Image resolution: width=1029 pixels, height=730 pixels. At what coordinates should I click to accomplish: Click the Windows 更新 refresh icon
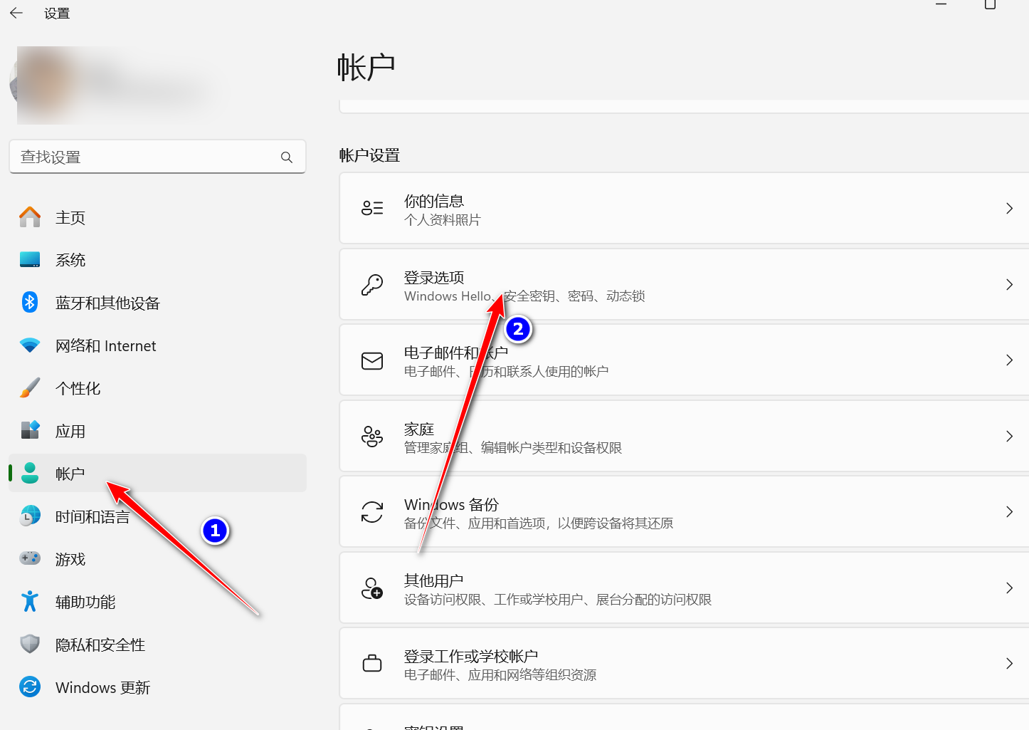pyautogui.click(x=29, y=687)
